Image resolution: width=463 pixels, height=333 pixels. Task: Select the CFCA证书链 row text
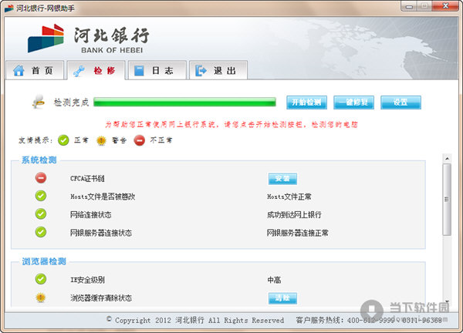coord(87,179)
